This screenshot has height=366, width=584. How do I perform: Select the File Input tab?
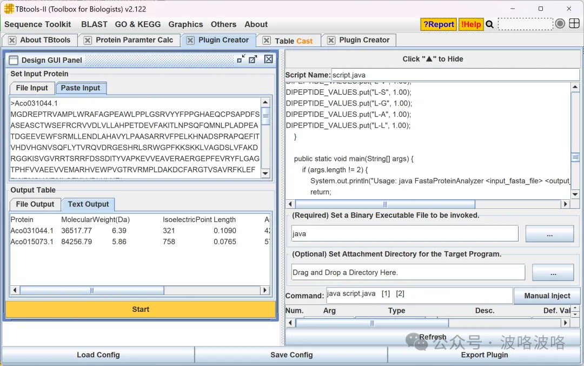32,88
